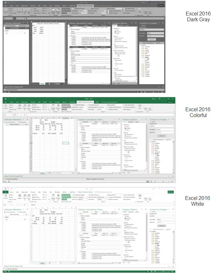Select None indentation radio in Colorful options
The width and height of the screenshot is (223, 277).
click(x=125, y=126)
